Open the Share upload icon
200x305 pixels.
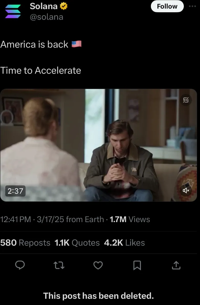coord(176,265)
